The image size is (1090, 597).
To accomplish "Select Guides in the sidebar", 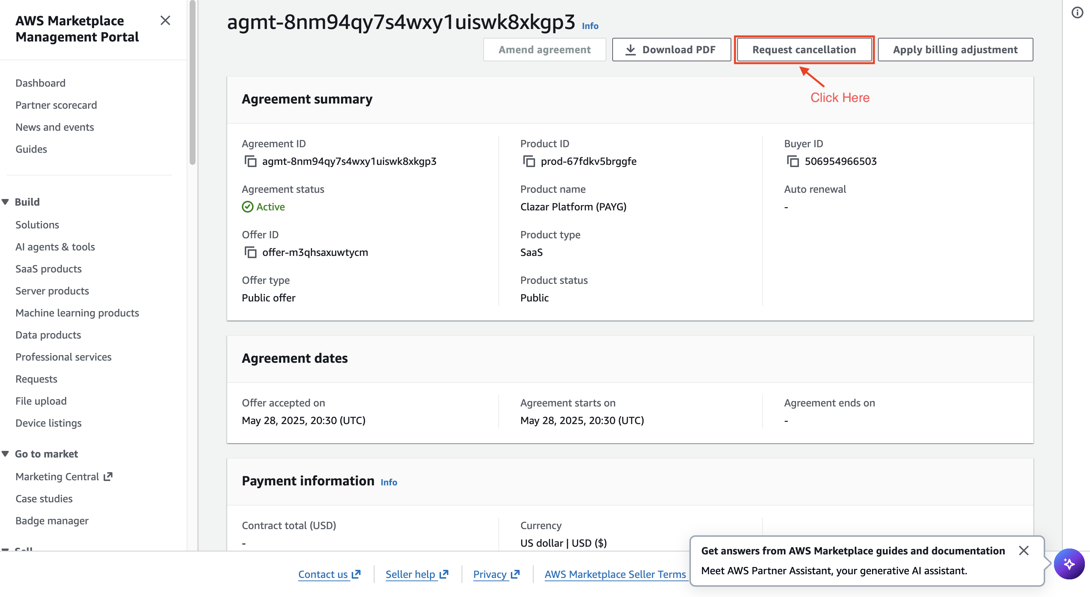I will pos(31,149).
